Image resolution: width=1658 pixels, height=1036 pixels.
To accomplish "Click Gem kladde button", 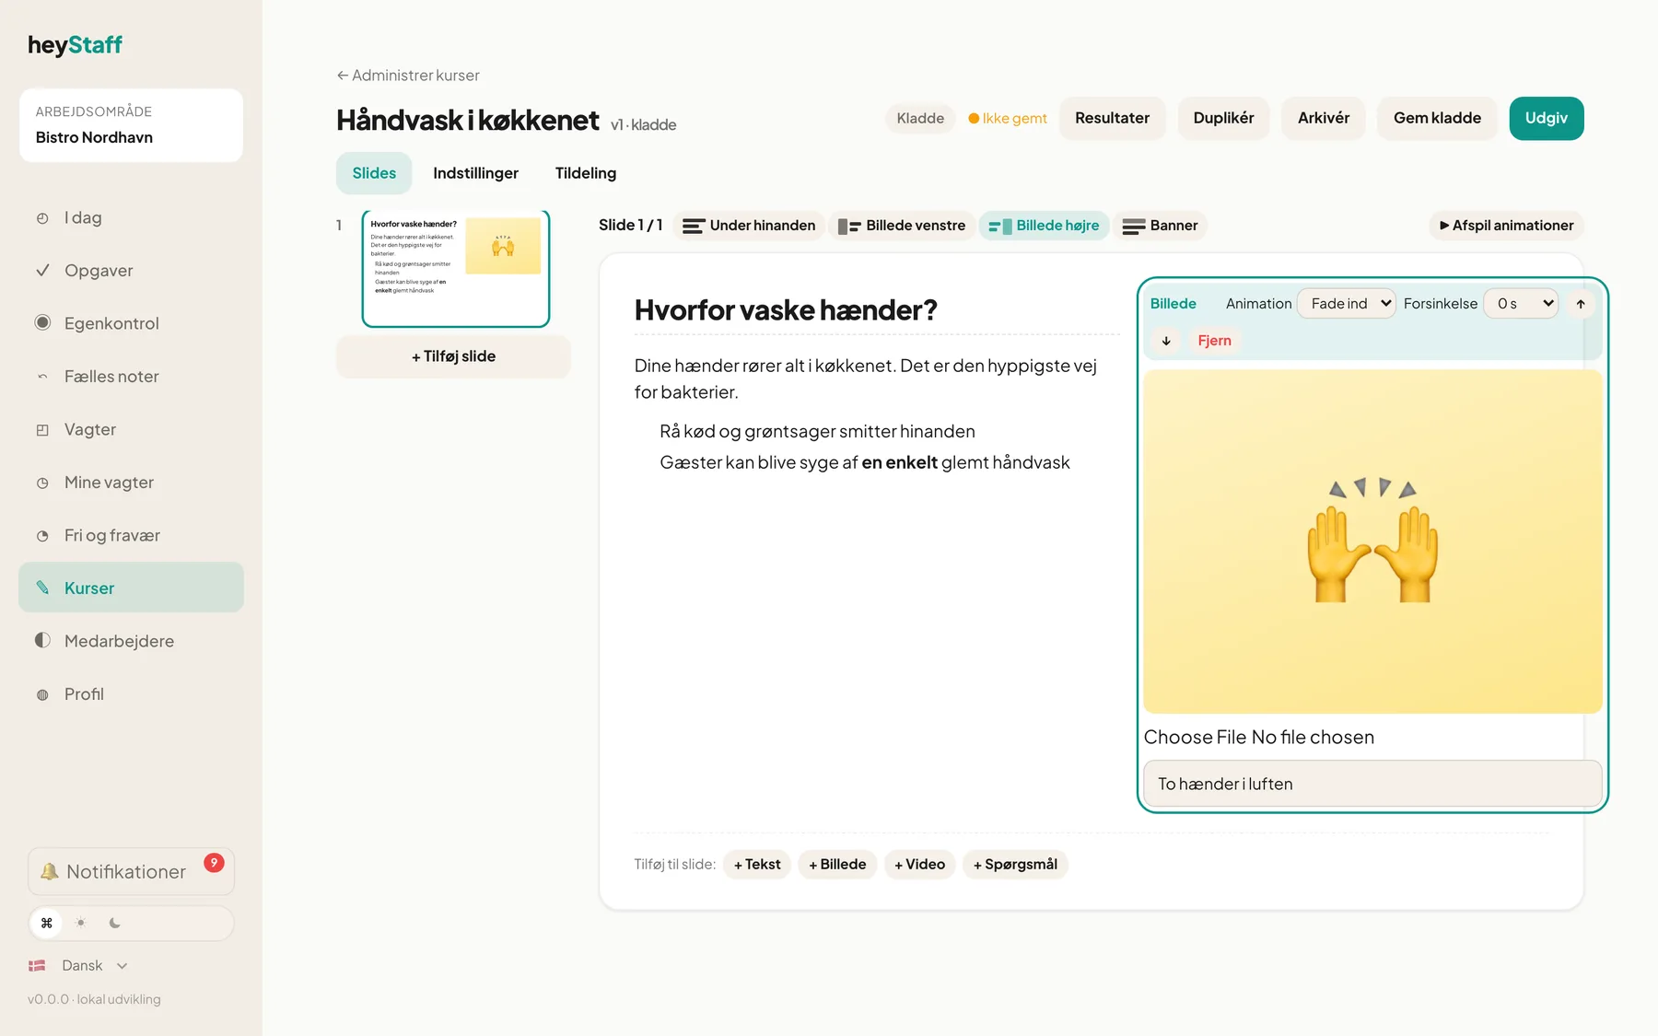I will click(x=1437, y=118).
